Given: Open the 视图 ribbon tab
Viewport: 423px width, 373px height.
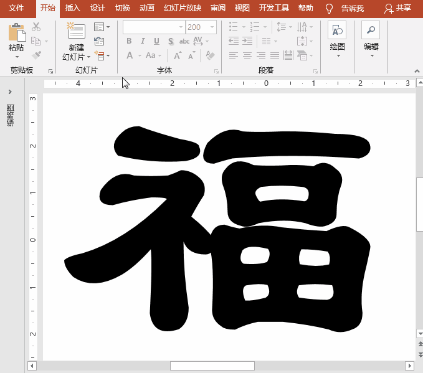Looking at the screenshot, I should (242, 8).
